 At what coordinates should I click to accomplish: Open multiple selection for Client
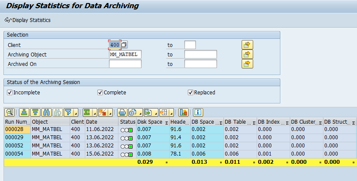click(247, 45)
